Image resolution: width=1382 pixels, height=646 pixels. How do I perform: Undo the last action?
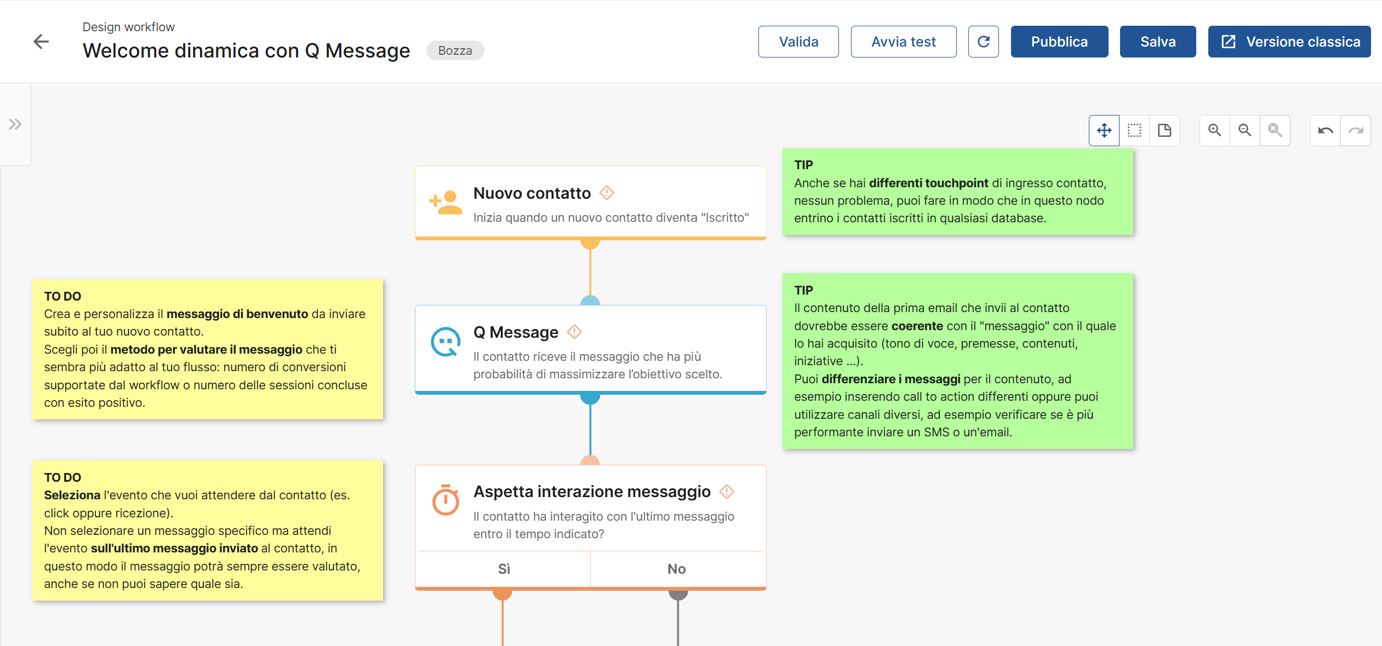tap(1326, 130)
